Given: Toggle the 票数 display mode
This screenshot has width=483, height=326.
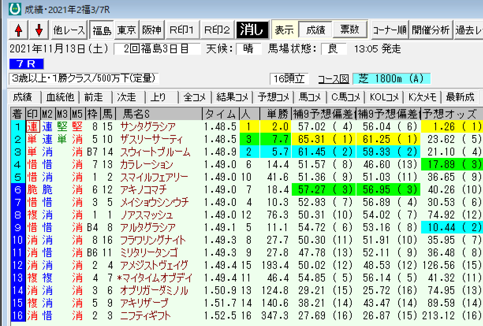Looking at the screenshot, I should (350, 30).
